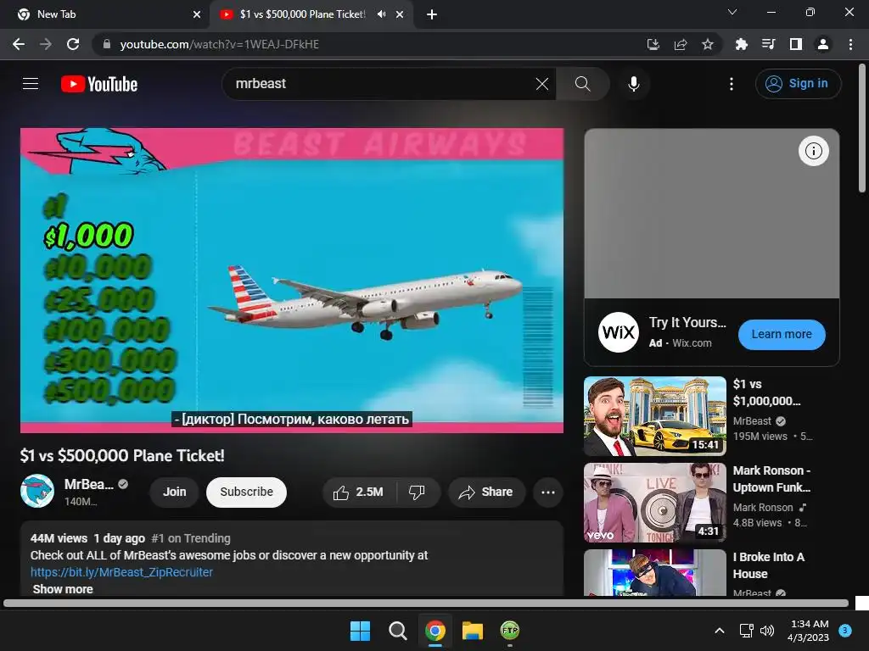Click the address bar URL

tap(220, 44)
